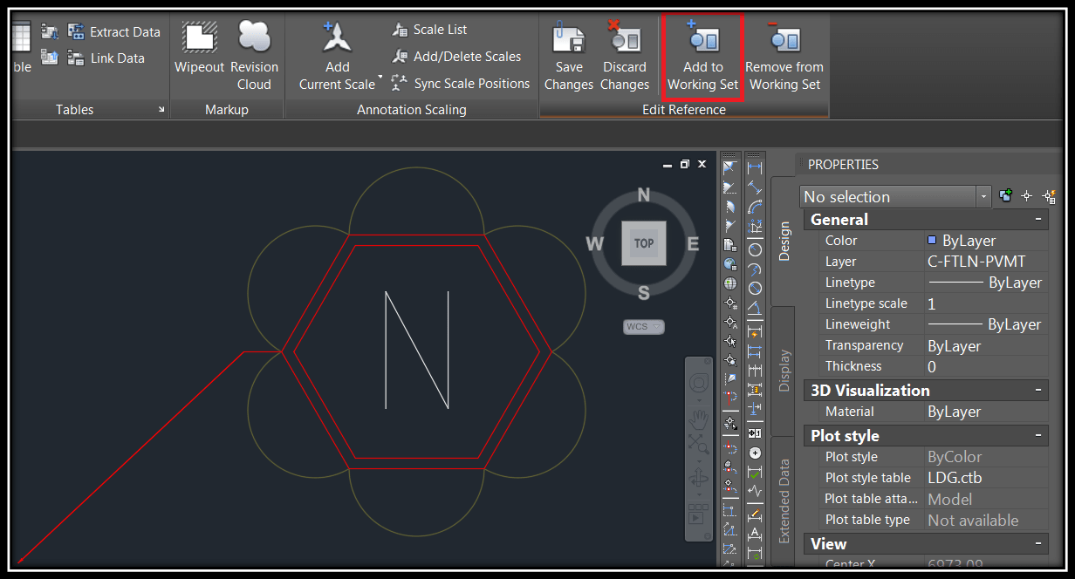Click the Zoom Extents navigation tool
This screenshot has width=1075, height=579.
698,444
